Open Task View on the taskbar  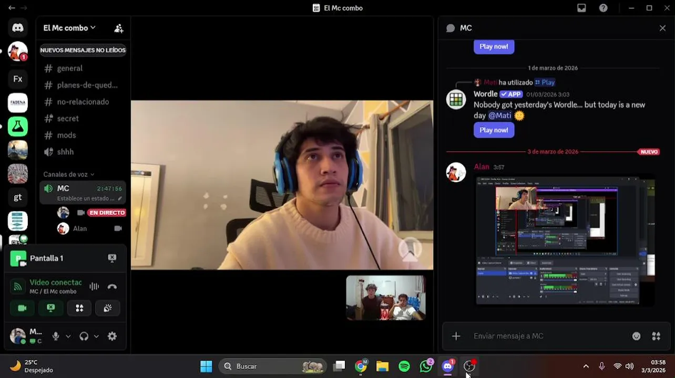pyautogui.click(x=339, y=366)
